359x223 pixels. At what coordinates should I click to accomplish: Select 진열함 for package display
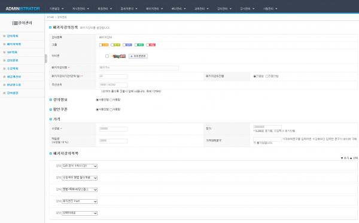coord(254,76)
